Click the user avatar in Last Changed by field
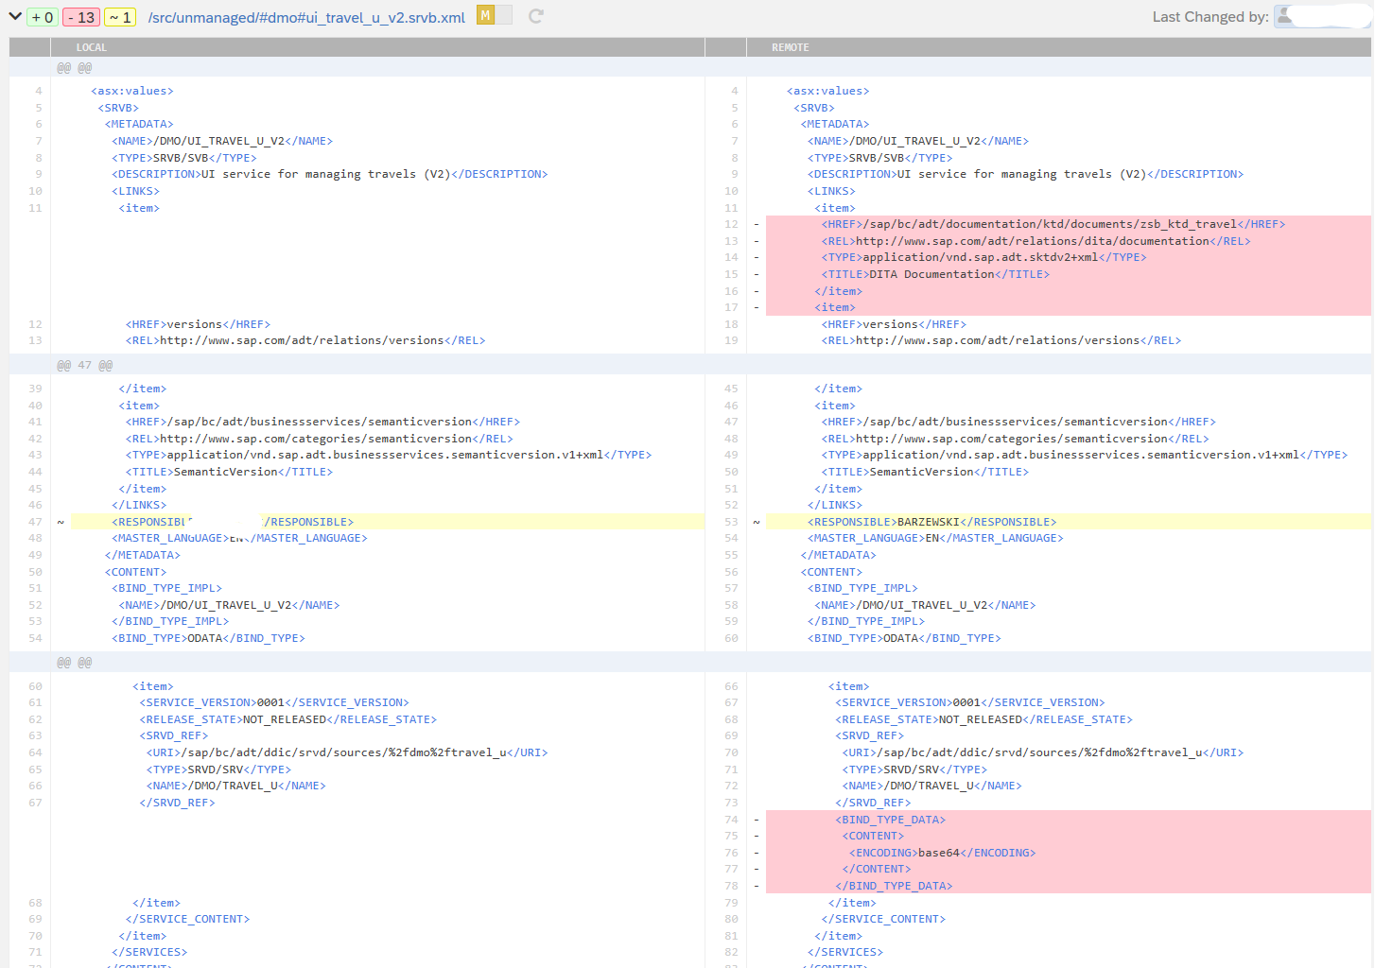Image resolution: width=1375 pixels, height=968 pixels. click(x=1286, y=16)
